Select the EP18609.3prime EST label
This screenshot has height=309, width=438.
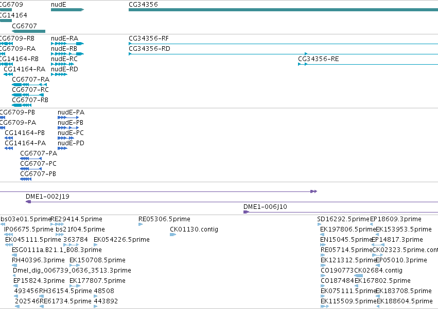coord(396,219)
